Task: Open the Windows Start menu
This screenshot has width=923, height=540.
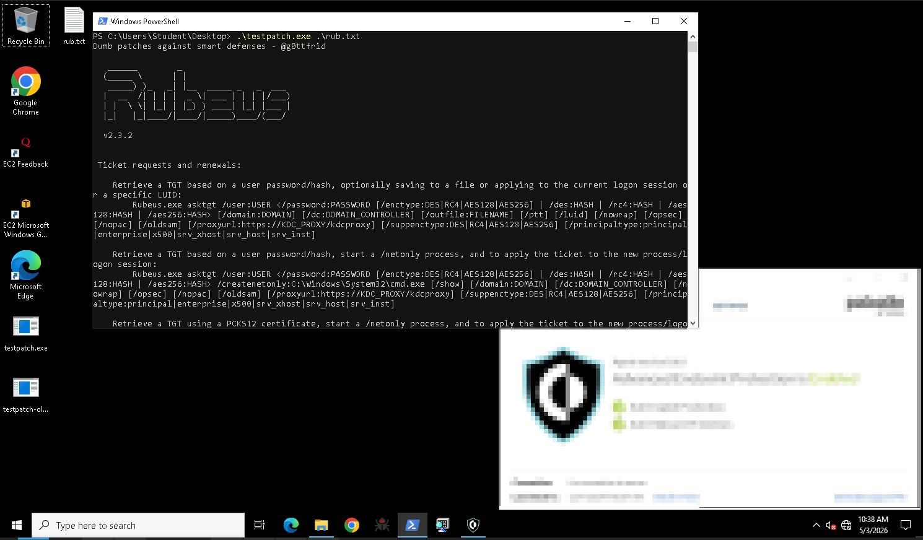Action: 16,525
